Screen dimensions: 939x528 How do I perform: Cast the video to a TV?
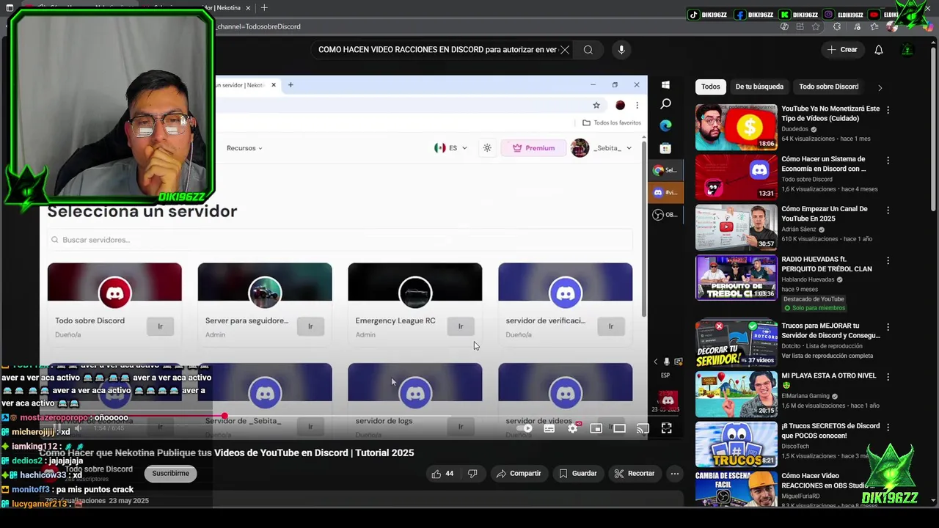643,428
